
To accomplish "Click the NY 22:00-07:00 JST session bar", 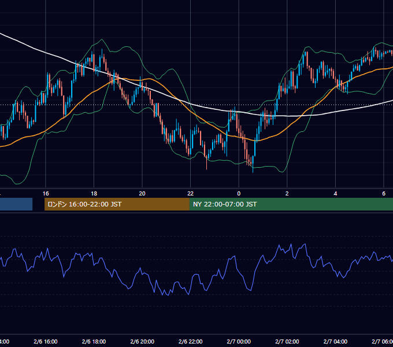I will tap(291, 204).
